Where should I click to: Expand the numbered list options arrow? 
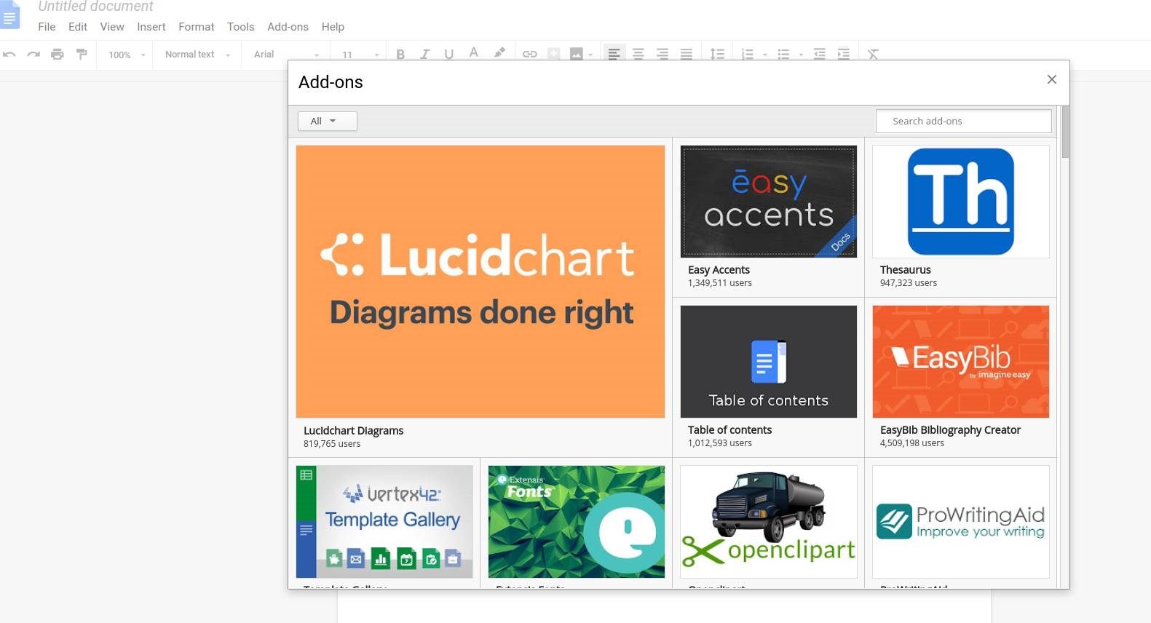click(x=764, y=55)
